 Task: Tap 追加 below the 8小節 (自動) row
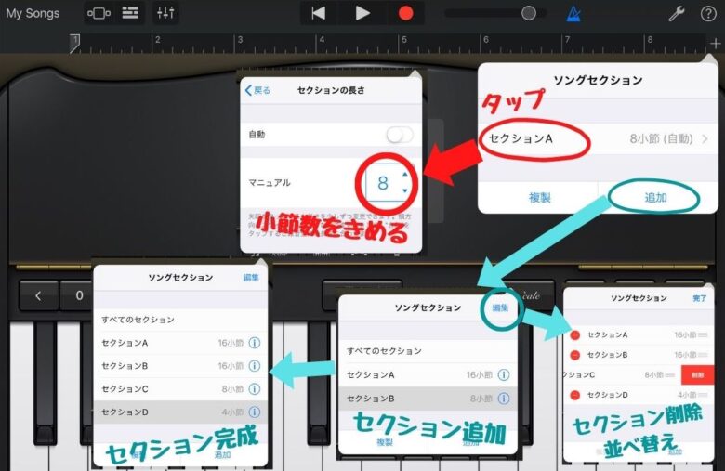click(x=655, y=198)
